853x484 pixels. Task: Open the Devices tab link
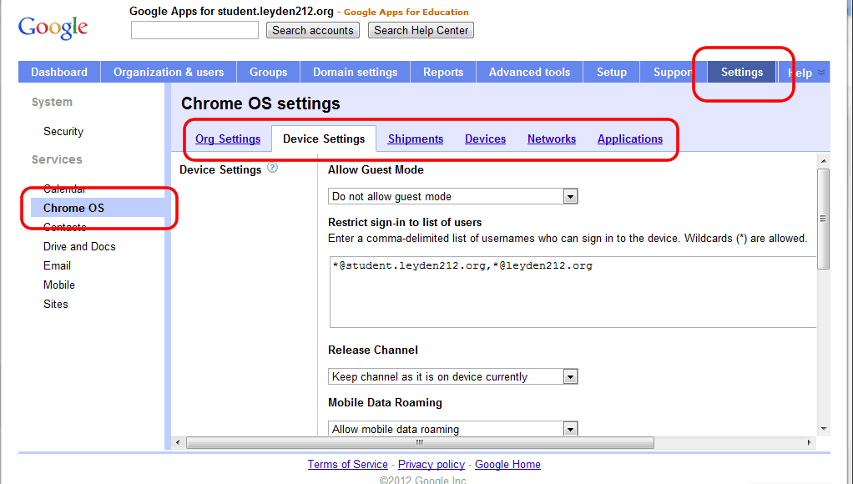tap(485, 139)
